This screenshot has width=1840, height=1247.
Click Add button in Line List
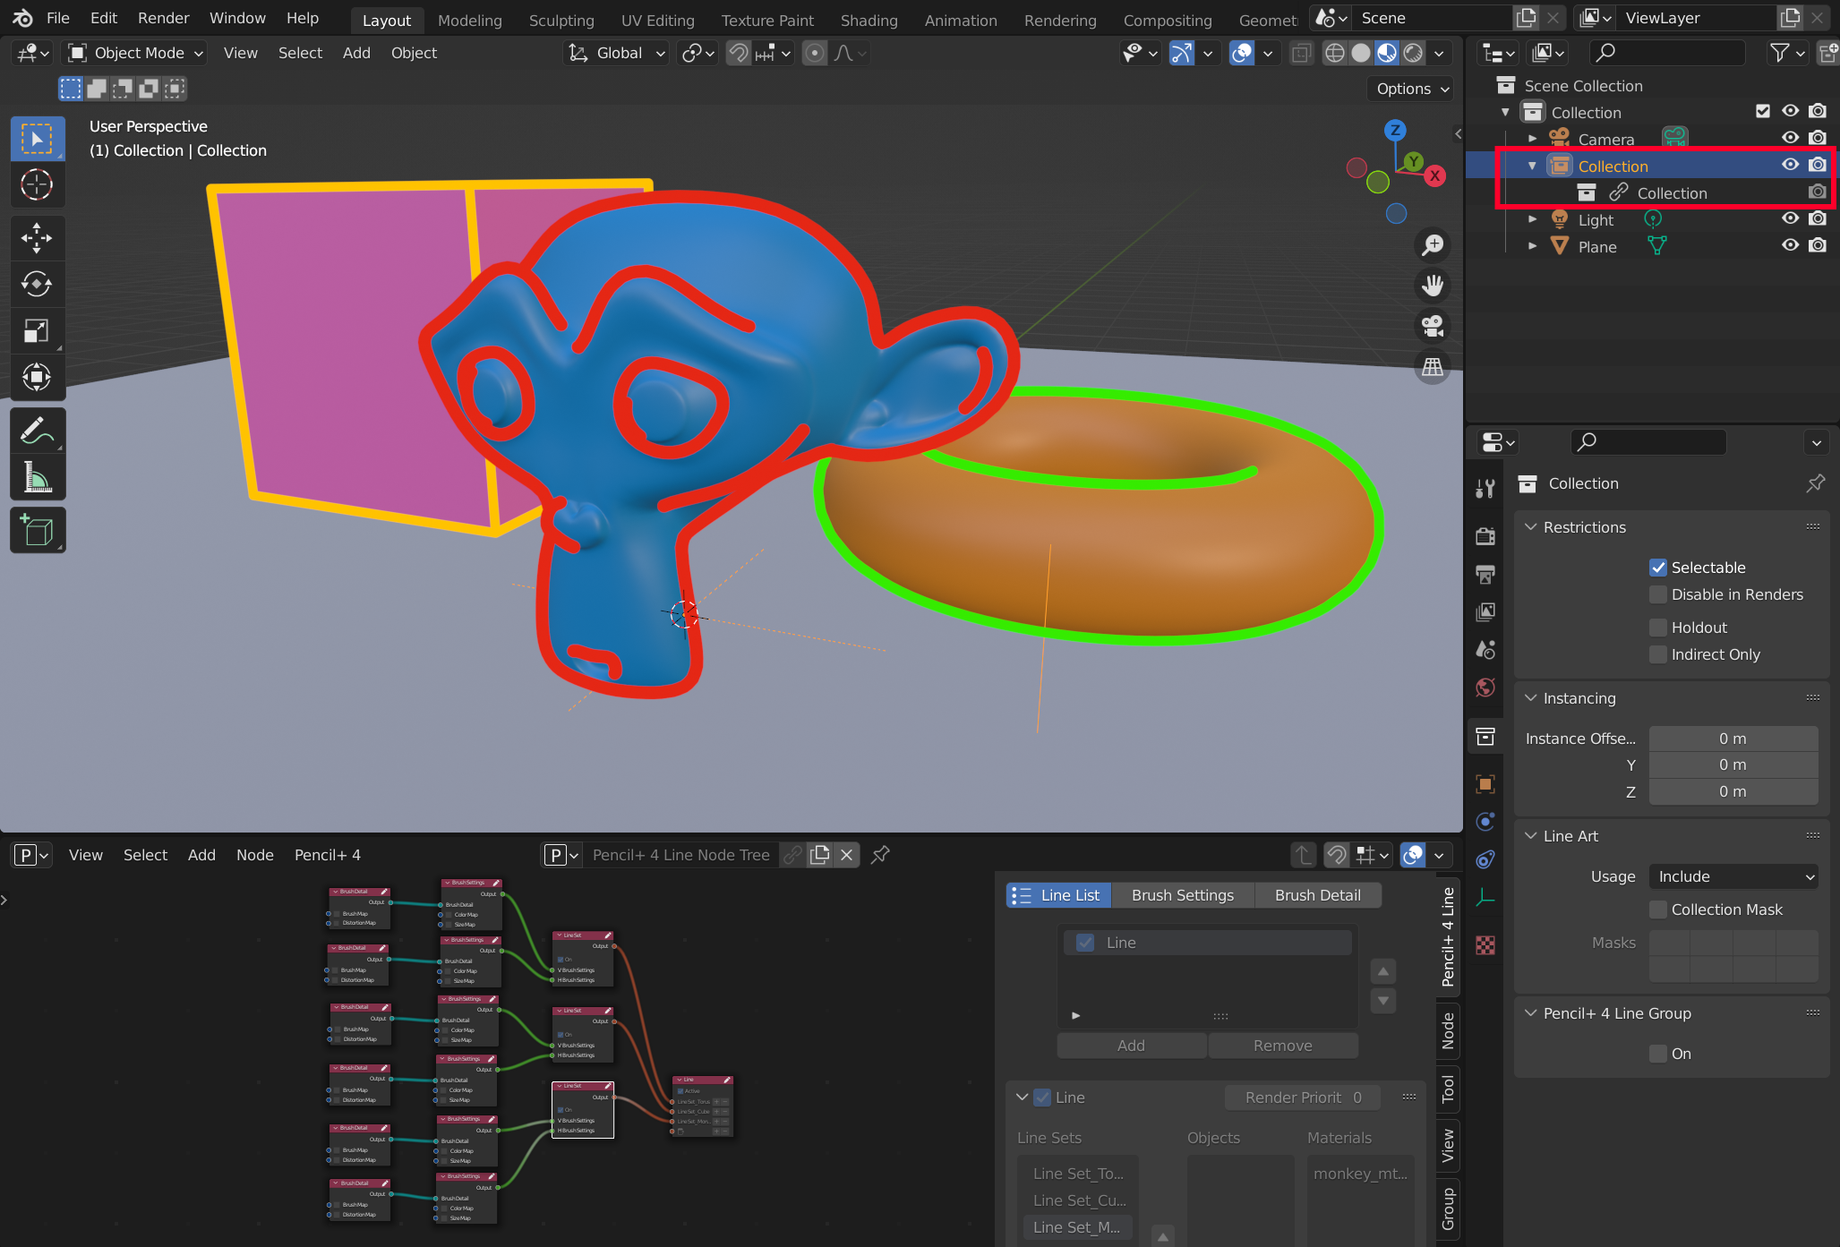point(1130,1044)
